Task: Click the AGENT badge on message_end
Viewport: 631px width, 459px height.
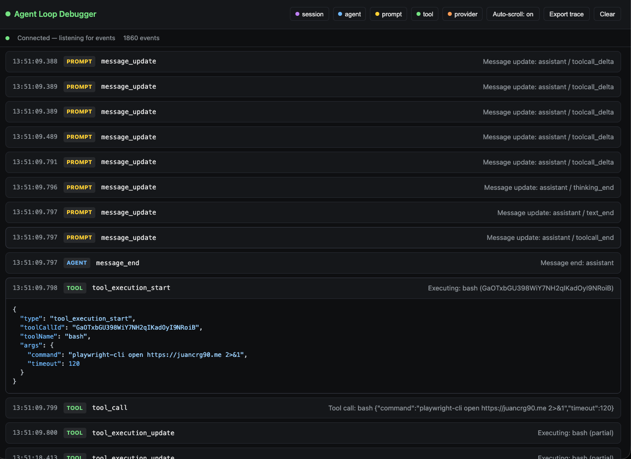Action: [x=77, y=263]
